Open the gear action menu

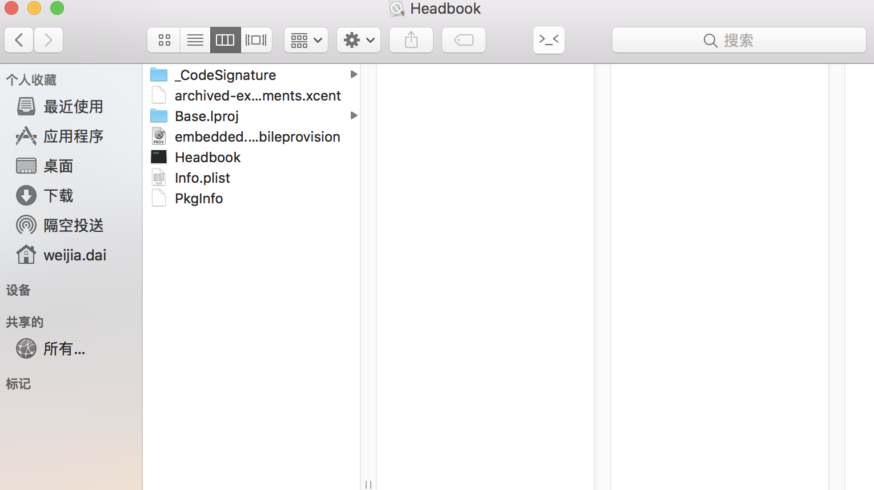tap(359, 40)
